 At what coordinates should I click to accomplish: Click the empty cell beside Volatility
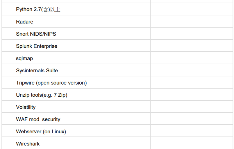coord(192,107)
